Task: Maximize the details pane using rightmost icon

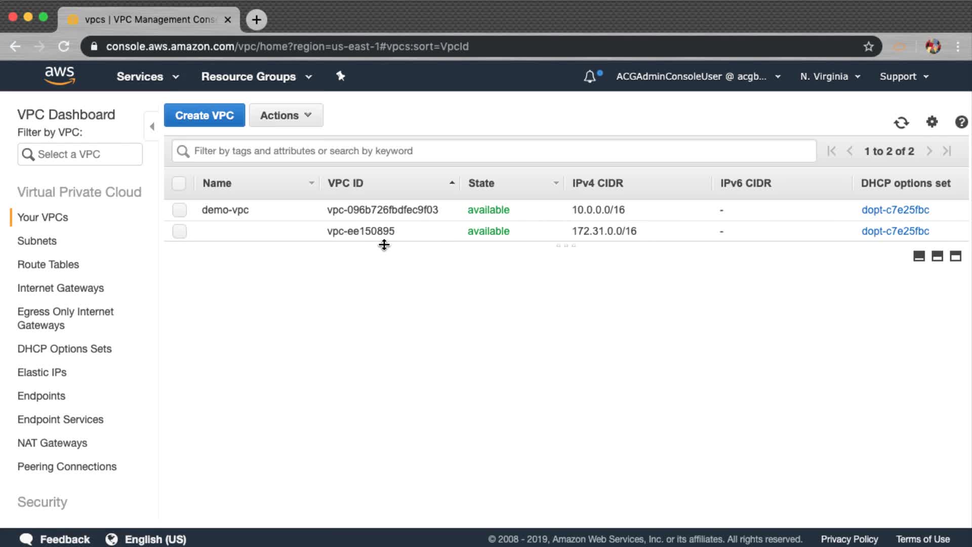Action: click(955, 256)
